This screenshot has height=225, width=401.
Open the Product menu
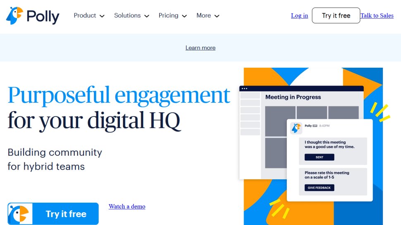(x=85, y=16)
